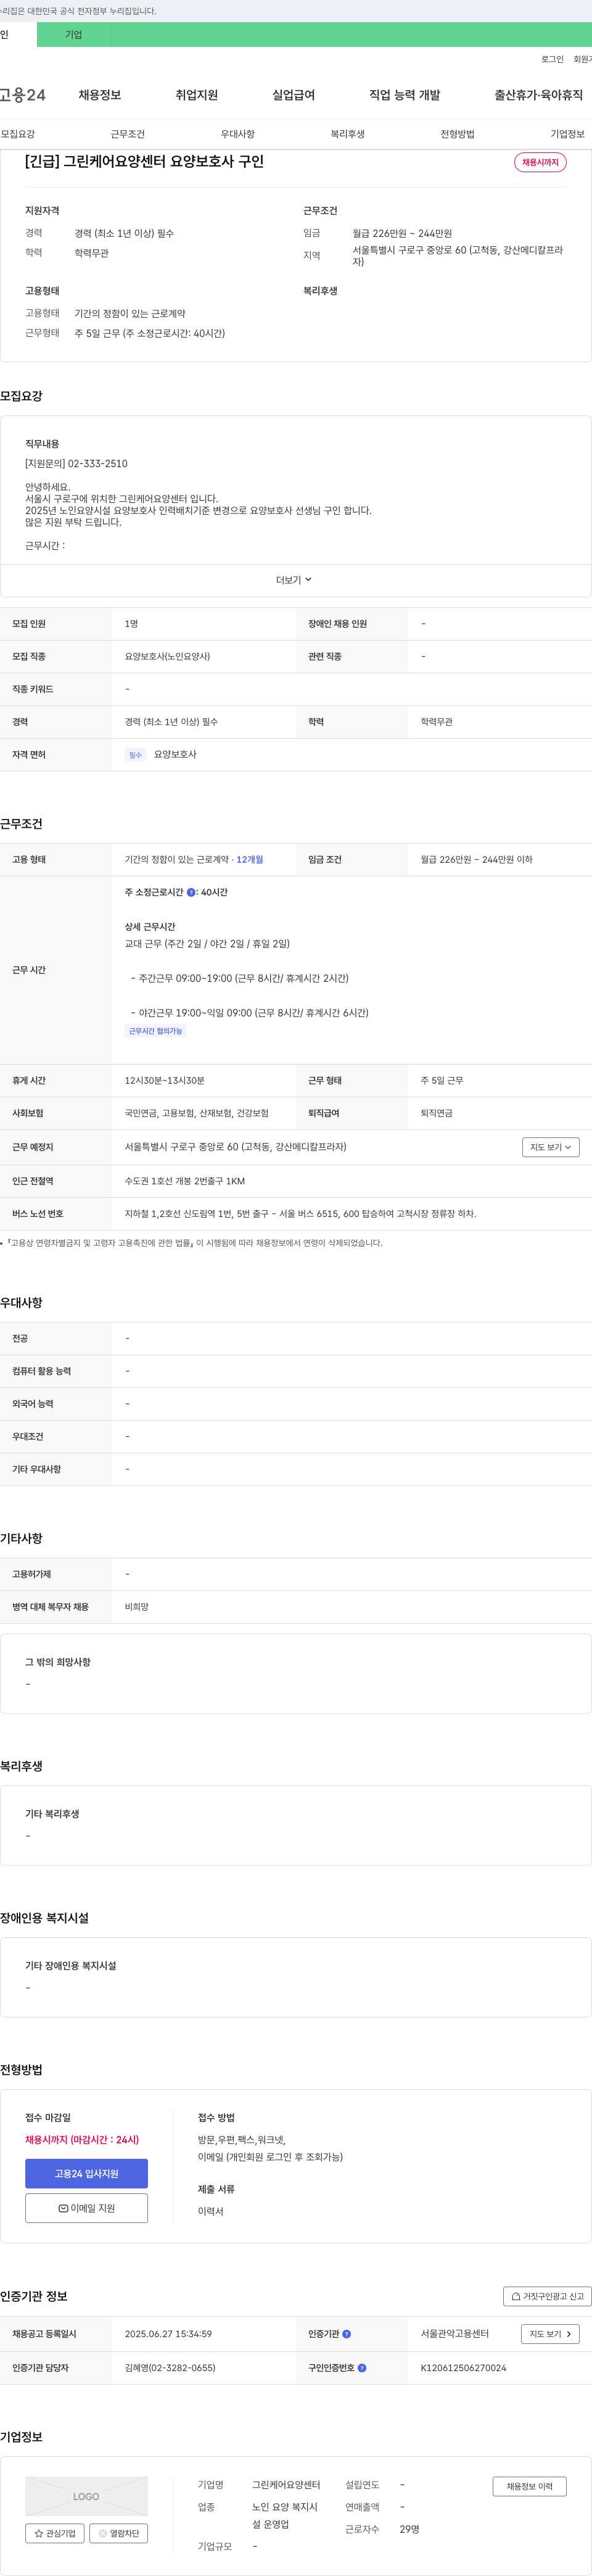The height and width of the screenshot is (2576, 592).
Task: Click the 기업명 value 그린케어요양센터
Action: (x=286, y=2485)
